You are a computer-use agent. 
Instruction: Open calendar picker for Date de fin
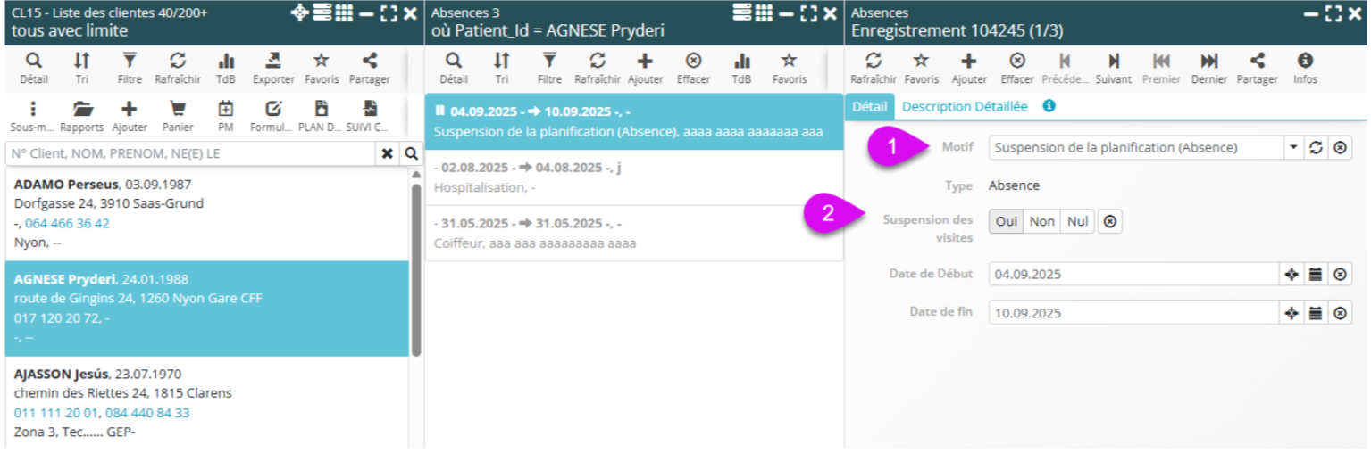1315,313
